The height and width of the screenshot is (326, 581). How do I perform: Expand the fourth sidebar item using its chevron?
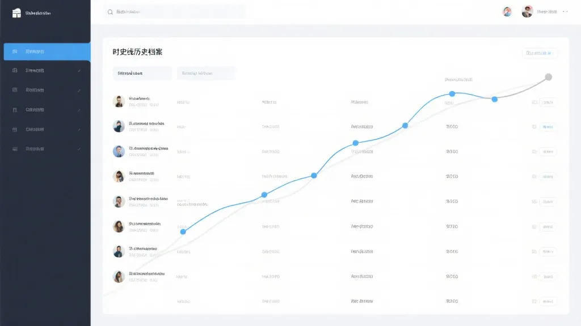pyautogui.click(x=79, y=110)
